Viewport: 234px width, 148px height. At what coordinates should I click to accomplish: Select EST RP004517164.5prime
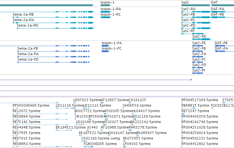(200, 100)
